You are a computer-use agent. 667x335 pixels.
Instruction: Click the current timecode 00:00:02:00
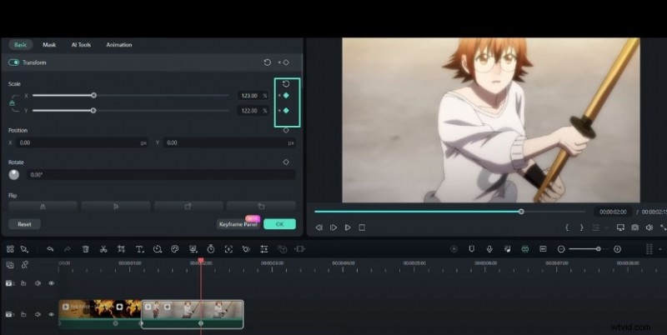tap(613, 212)
